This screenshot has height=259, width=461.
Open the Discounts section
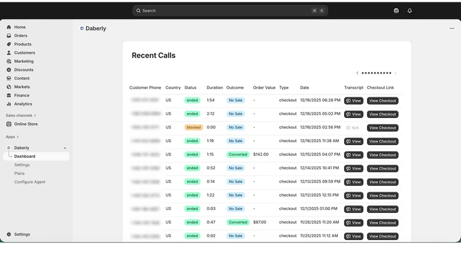24,70
